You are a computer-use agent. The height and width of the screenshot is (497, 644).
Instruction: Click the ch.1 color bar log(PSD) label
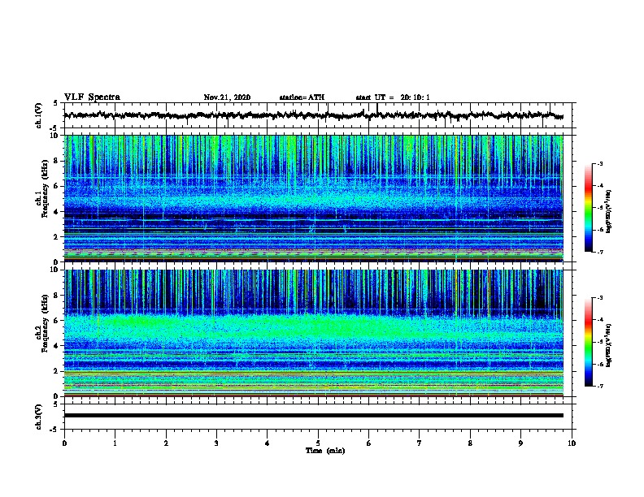(x=609, y=212)
